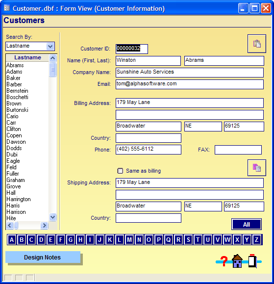Filter customers by letter S

click(188, 240)
